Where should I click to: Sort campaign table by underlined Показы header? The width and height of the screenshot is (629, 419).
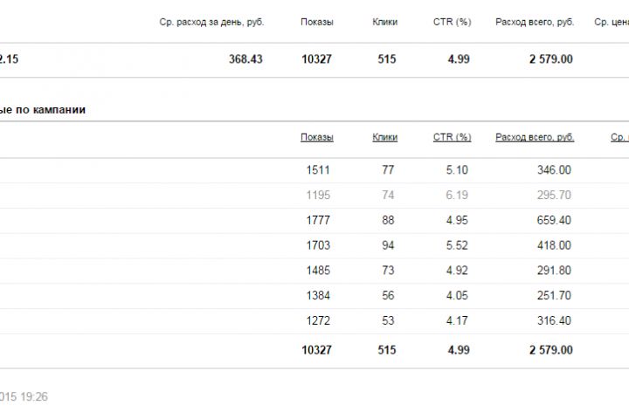pyautogui.click(x=316, y=137)
